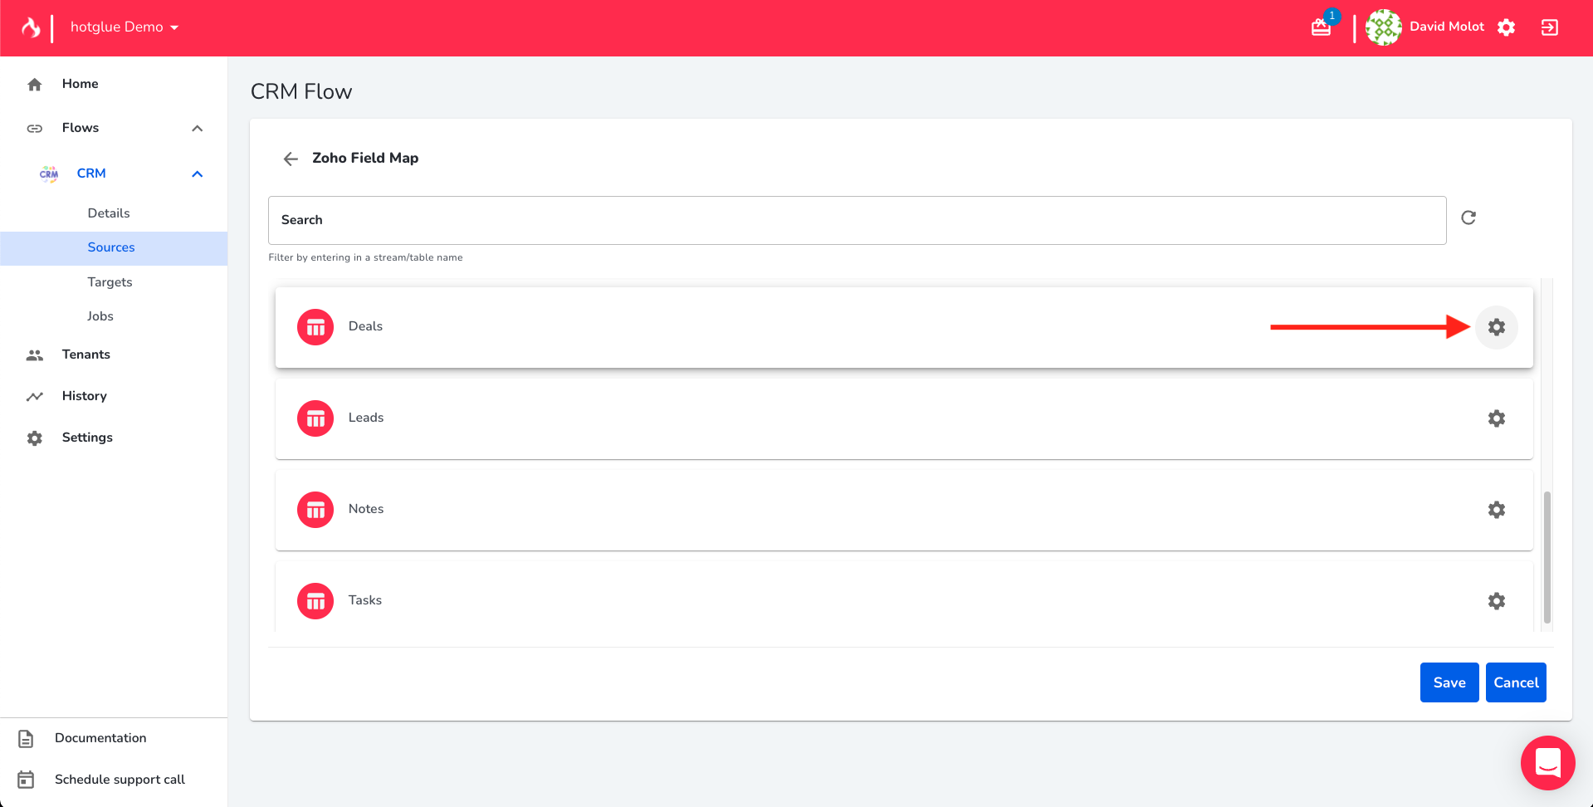Click the Documentation page icon
This screenshot has width=1593, height=807.
pyautogui.click(x=26, y=739)
